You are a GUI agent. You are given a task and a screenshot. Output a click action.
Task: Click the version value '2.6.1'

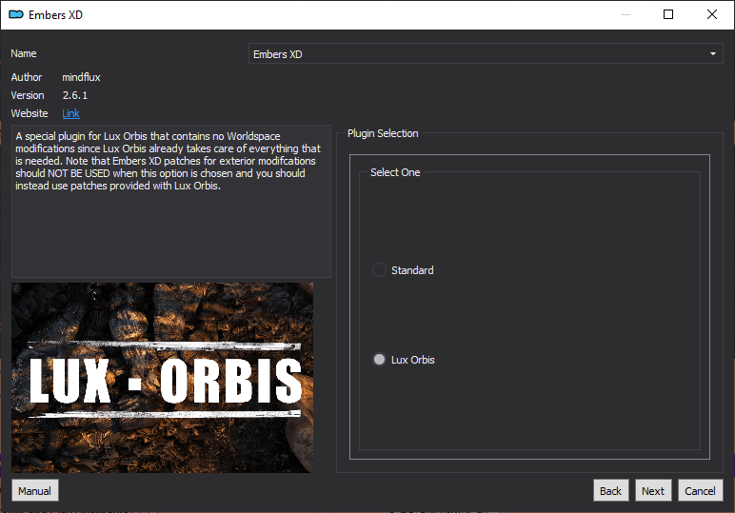pyautogui.click(x=75, y=95)
